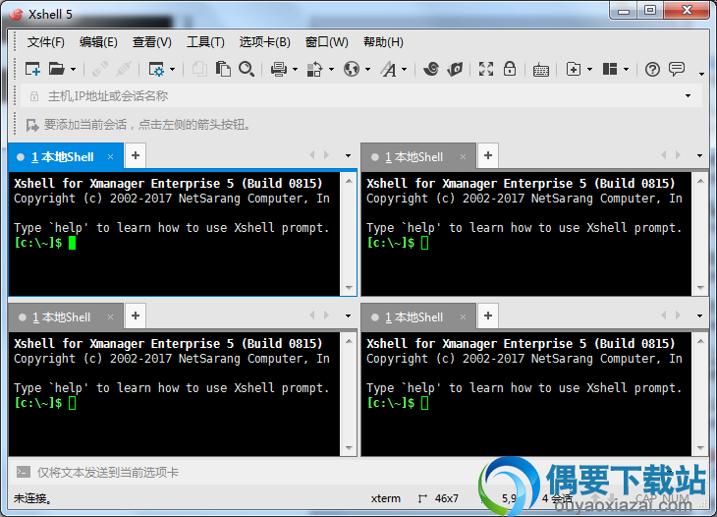This screenshot has width=717, height=517.
Task: Expand the Print dropdown arrow
Action: [295, 70]
